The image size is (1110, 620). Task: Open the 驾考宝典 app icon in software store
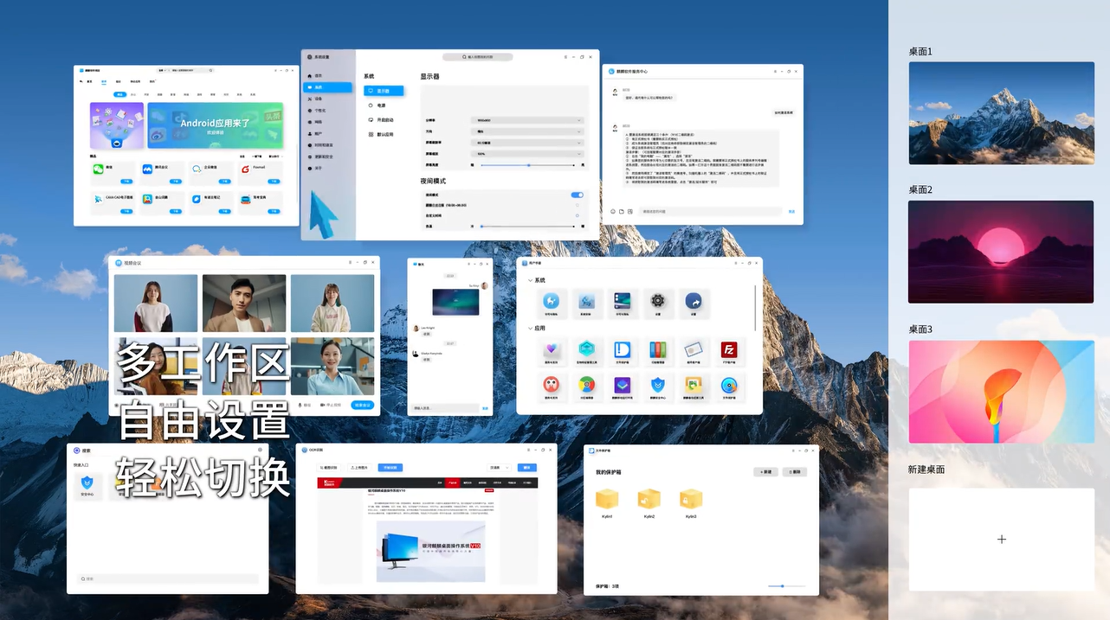[x=246, y=199]
